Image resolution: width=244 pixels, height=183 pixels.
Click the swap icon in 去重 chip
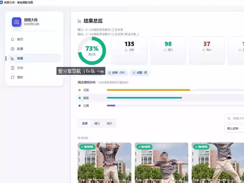134,73
